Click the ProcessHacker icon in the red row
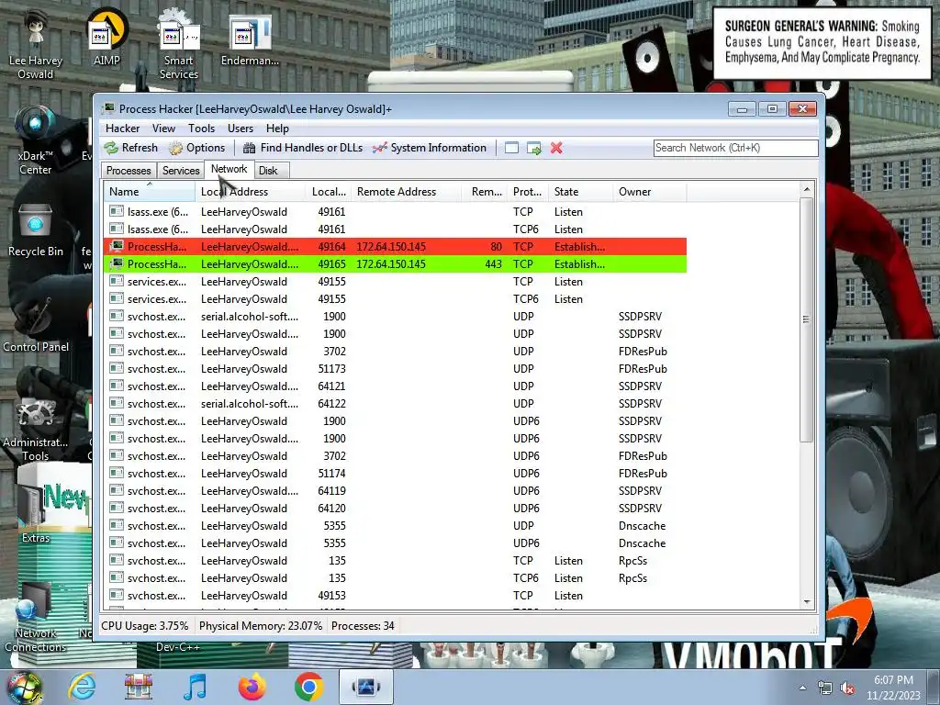Screen dimensions: 940x705 coord(117,246)
